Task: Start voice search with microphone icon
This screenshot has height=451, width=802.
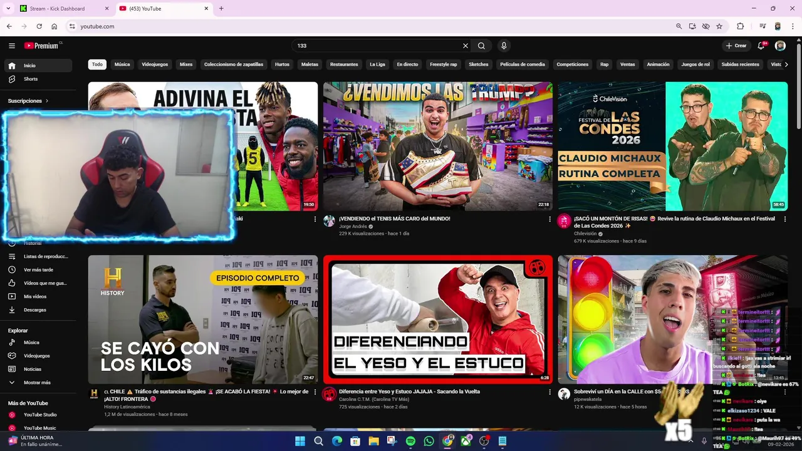Action: pyautogui.click(x=504, y=46)
